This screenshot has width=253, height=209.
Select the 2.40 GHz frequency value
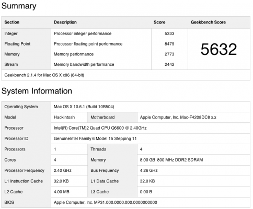click(63, 170)
